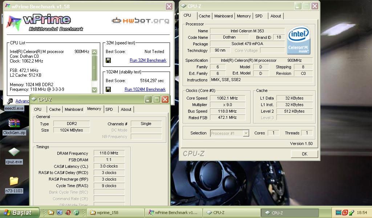Click the Core Speed value 1062.1 MHz
Screen dimensions: 372x218
click(x=227, y=98)
